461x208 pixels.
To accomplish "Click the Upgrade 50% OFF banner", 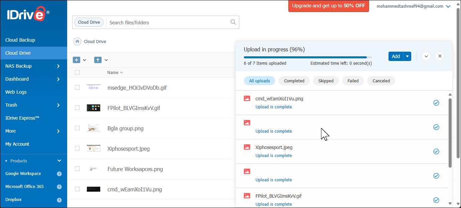I will (x=328, y=6).
